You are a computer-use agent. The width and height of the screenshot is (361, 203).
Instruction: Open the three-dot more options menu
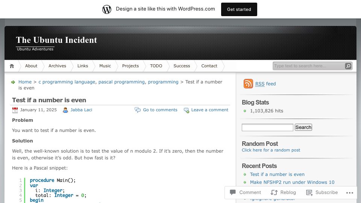click(x=349, y=192)
